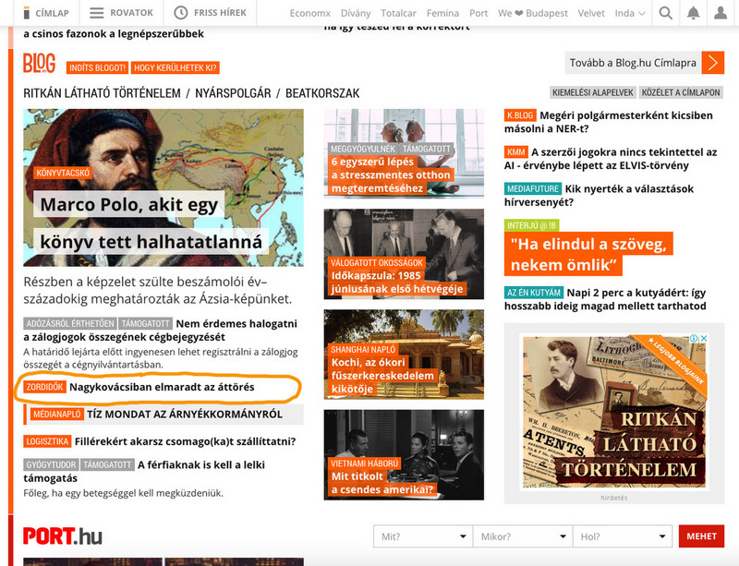Open Femina in top navigation
The image size is (739, 566).
(442, 13)
